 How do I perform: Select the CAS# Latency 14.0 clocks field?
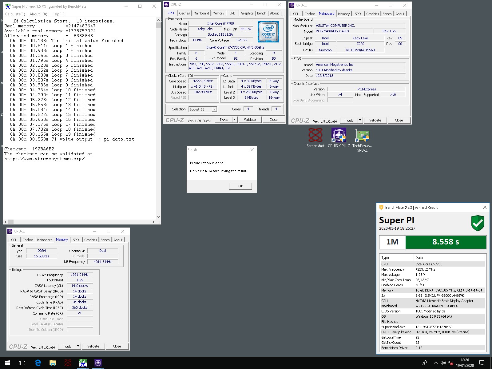(x=80, y=286)
